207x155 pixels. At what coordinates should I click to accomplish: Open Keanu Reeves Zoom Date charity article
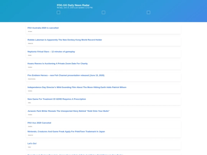click(58, 64)
